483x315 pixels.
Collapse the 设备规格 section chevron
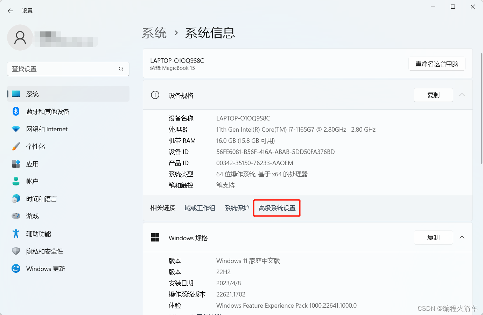[462, 95]
